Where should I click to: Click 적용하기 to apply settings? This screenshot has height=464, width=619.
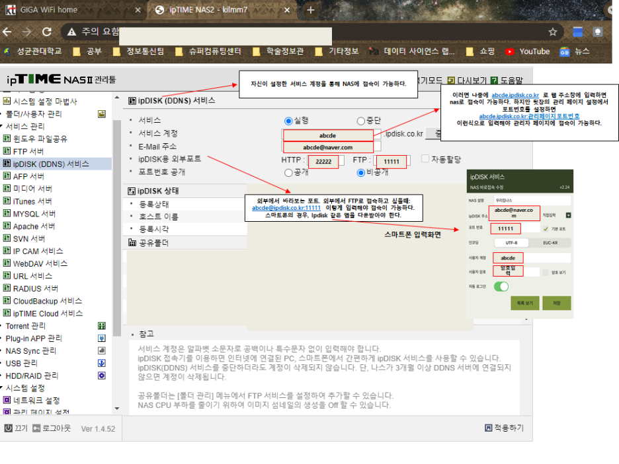pyautogui.click(x=504, y=428)
